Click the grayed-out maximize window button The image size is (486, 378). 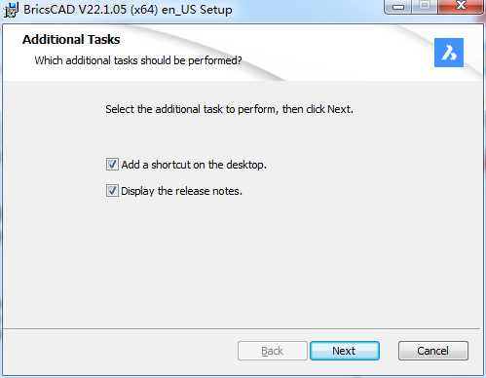425,7
